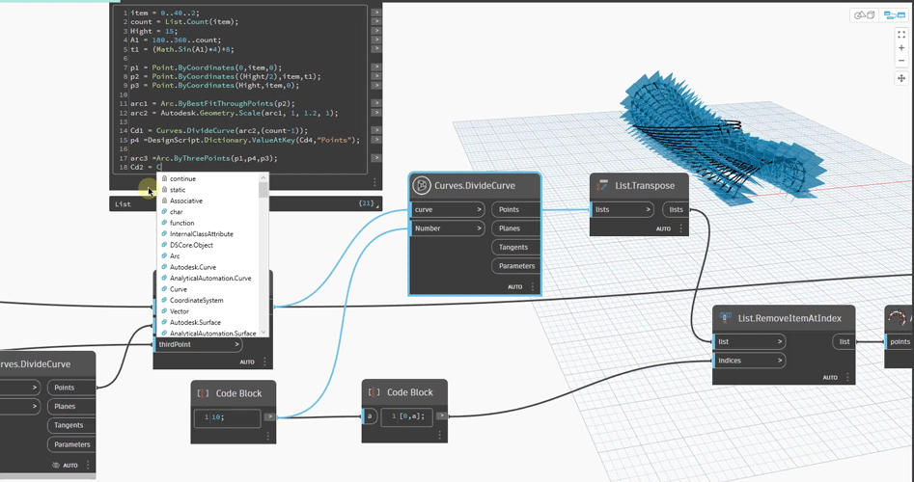The height and width of the screenshot is (482, 914).
Task: Click Planes output on the left DivideCurve node
Action: 71,406
